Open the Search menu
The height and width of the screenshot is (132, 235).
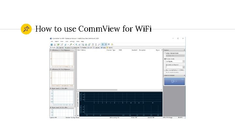pos(57,41)
